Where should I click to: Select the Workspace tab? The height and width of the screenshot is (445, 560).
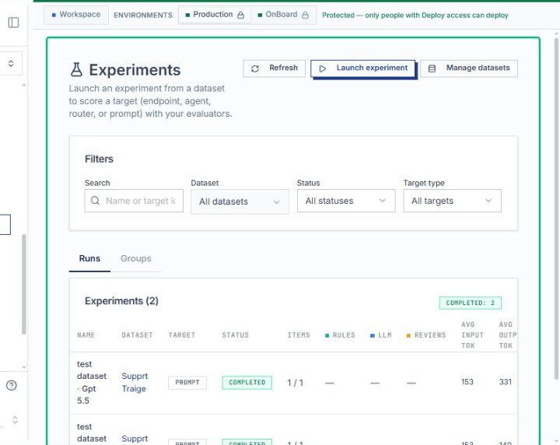point(76,15)
